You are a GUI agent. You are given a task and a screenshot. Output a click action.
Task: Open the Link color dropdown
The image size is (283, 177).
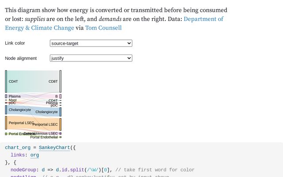tap(91, 43)
